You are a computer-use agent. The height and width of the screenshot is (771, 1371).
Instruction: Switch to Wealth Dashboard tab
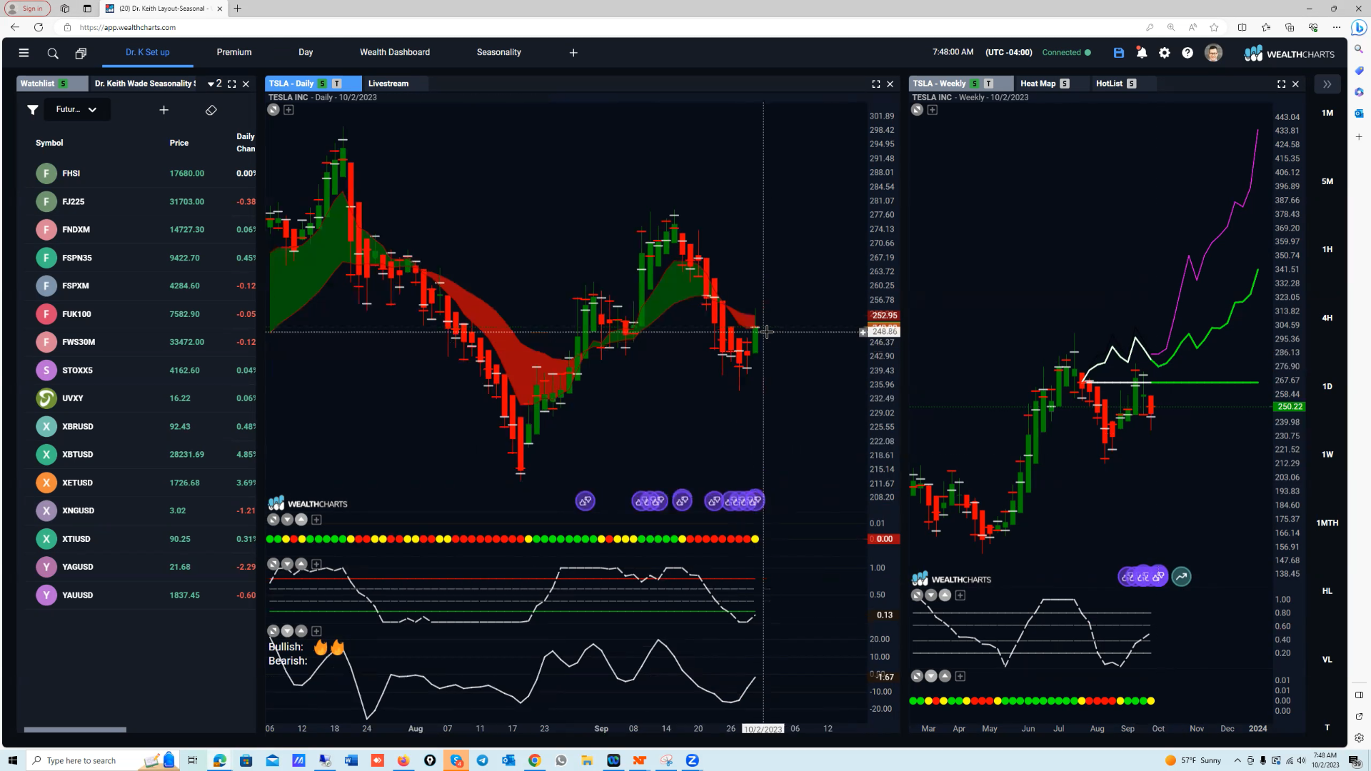395,52
